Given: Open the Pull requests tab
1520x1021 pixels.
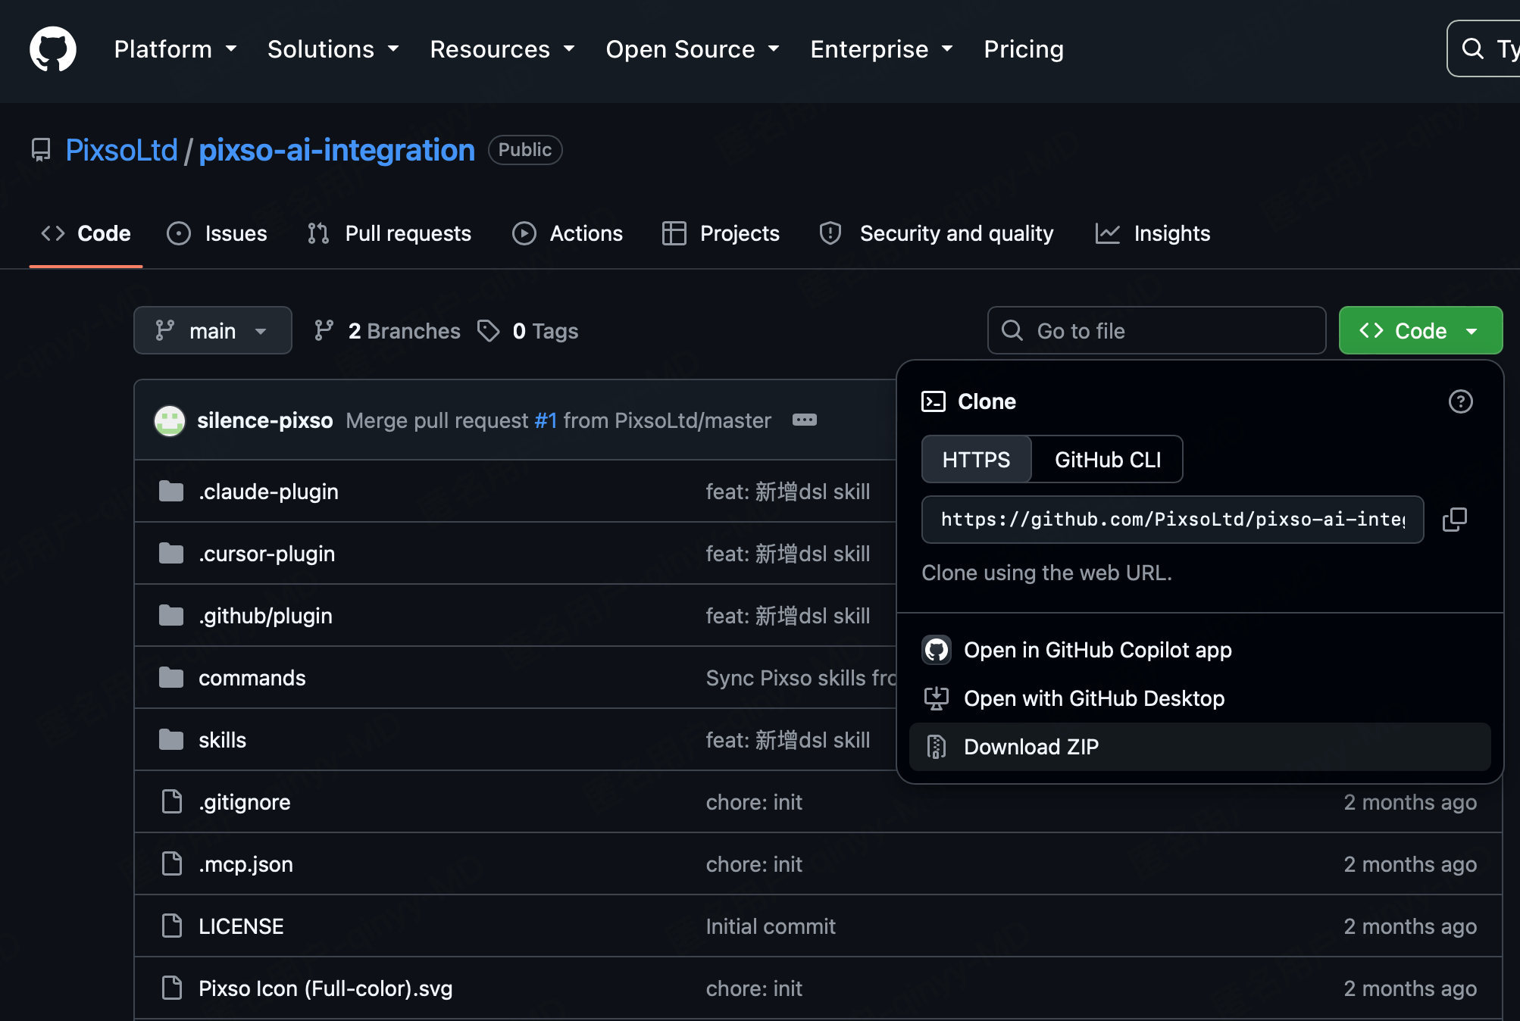Looking at the screenshot, I should pyautogui.click(x=389, y=233).
